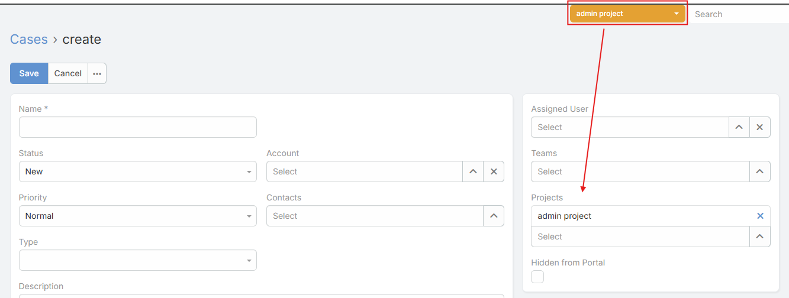
Task: Click the Teams Select input field
Action: [640, 171]
